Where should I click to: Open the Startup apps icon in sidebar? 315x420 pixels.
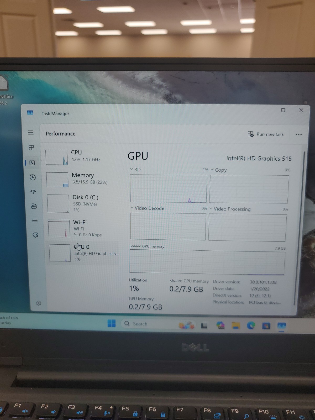pos(33,192)
